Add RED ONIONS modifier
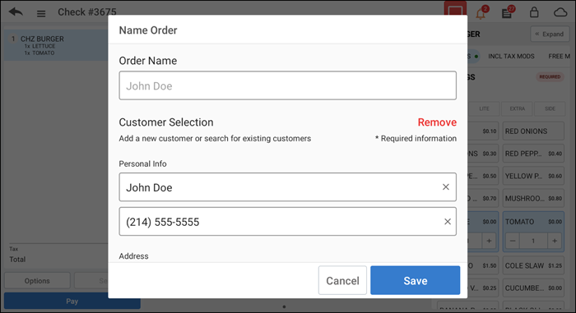576x313 pixels. click(533, 131)
